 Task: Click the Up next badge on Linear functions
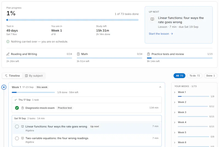point(94,126)
